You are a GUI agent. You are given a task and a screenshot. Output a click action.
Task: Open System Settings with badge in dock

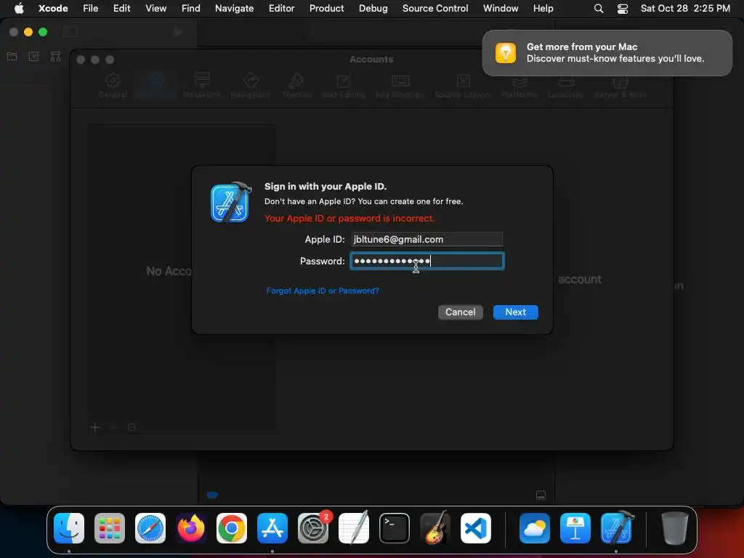pos(313,527)
